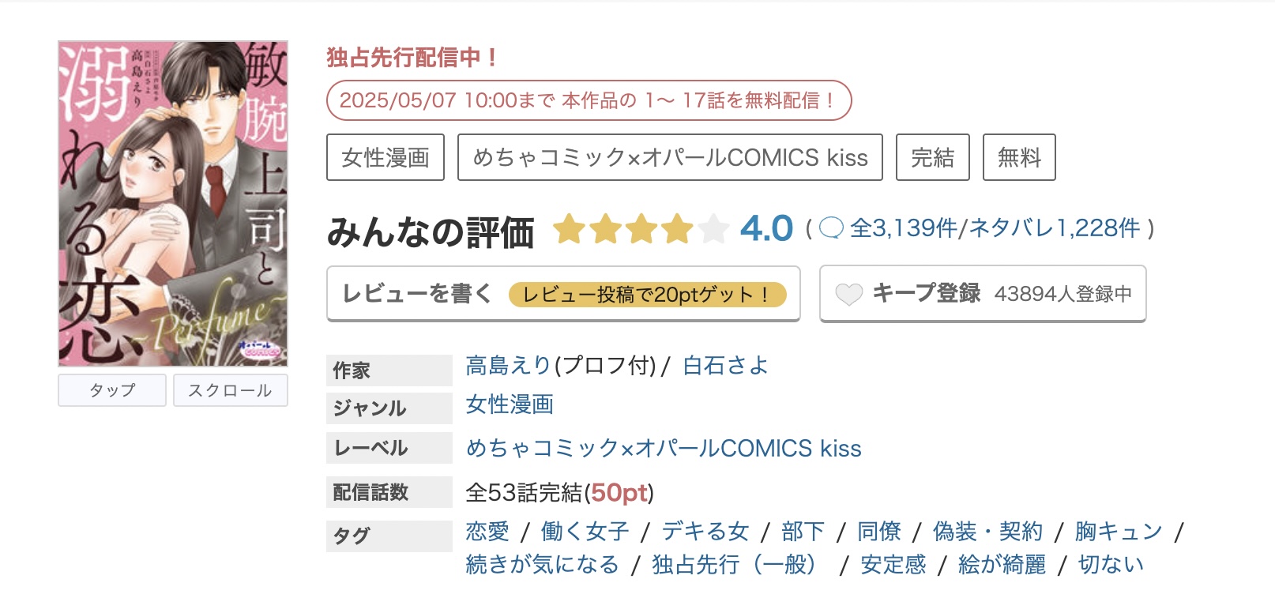Open the 女性漫画 category tag

pos(385,157)
